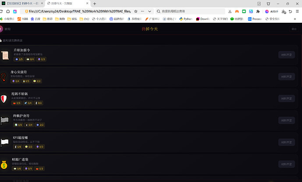
Task: Click the 退出 logout button
Action: pos(294,29)
